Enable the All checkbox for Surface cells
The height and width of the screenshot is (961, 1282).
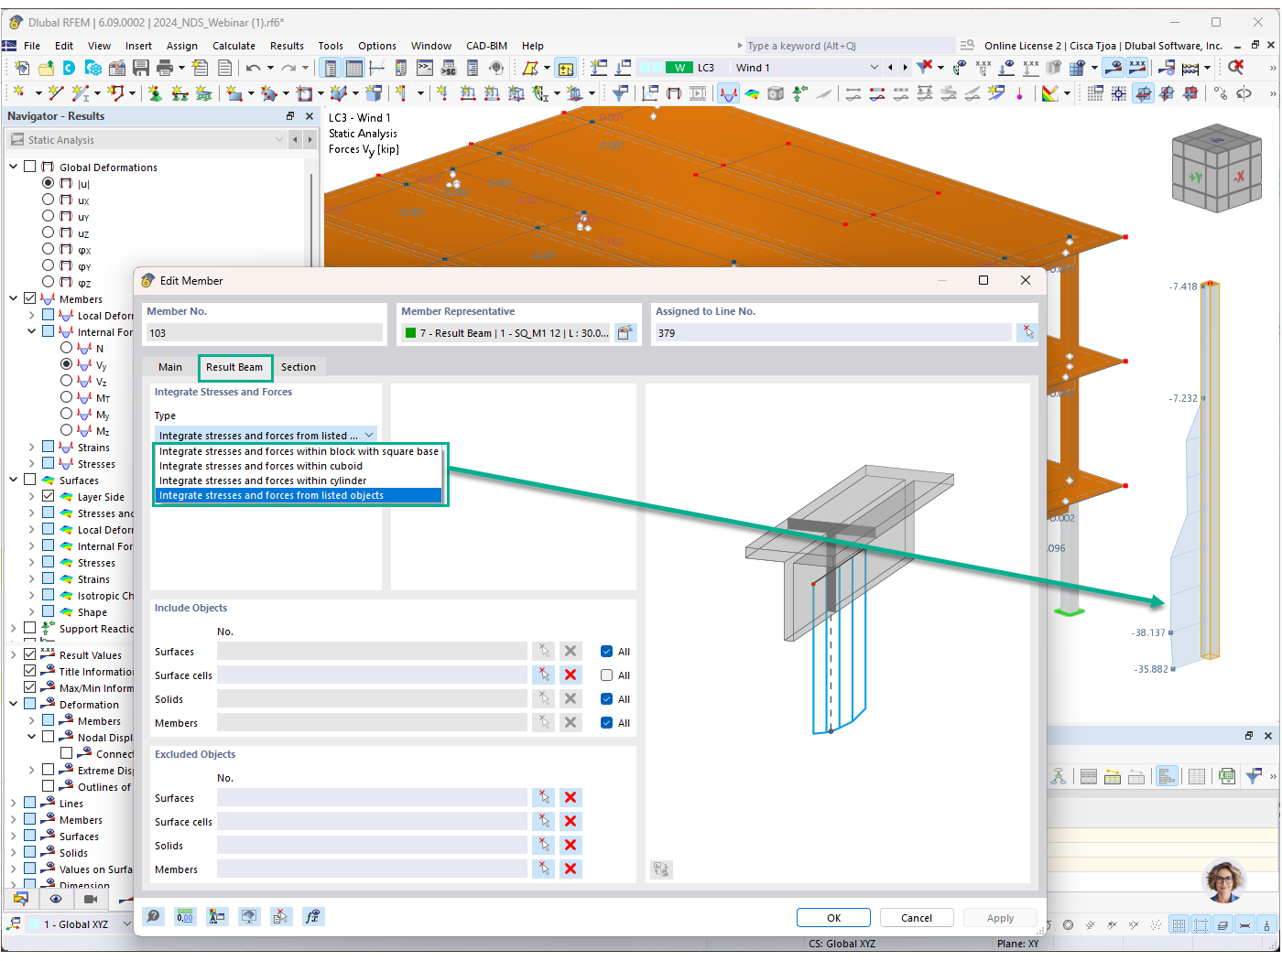(606, 675)
